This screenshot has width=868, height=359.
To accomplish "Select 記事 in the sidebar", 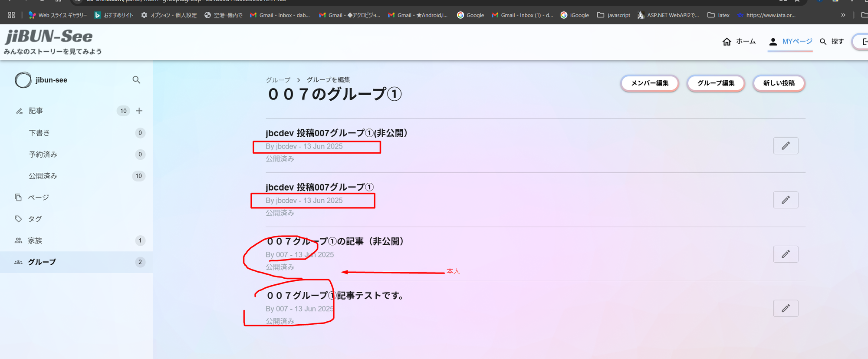I will click(36, 111).
